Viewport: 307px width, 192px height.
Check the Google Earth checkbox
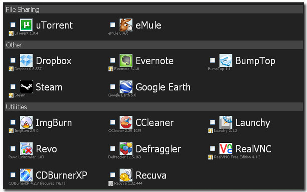tap(113, 87)
